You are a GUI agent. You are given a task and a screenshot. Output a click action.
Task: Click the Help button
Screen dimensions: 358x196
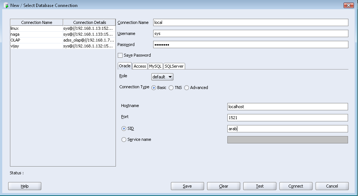(25, 186)
